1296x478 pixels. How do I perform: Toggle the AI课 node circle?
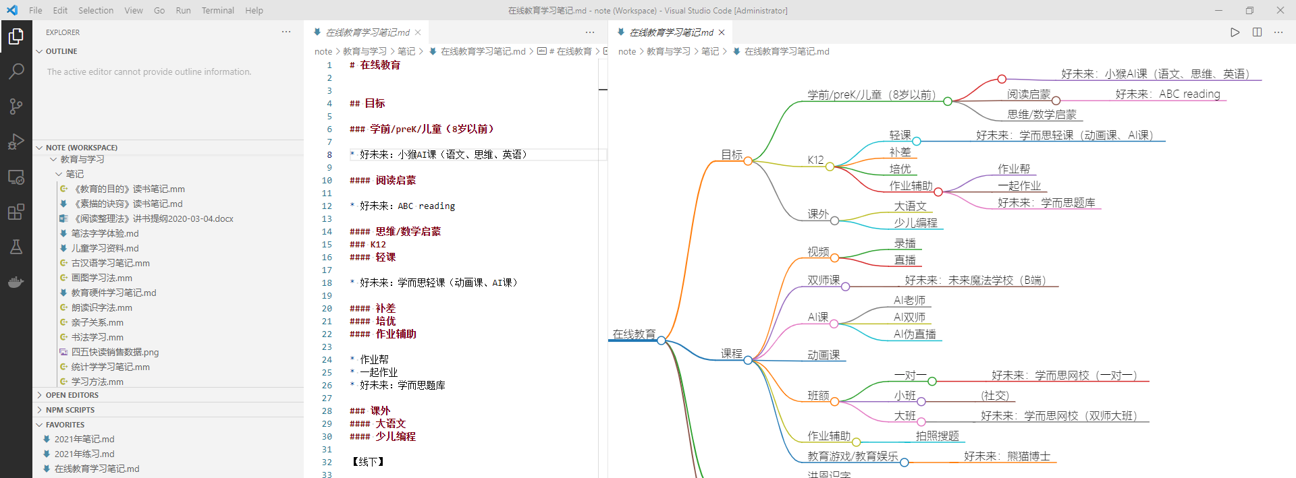point(834,324)
